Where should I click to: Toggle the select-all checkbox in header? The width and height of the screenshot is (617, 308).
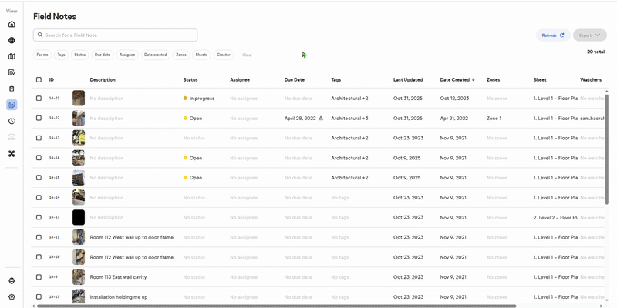[x=39, y=80]
